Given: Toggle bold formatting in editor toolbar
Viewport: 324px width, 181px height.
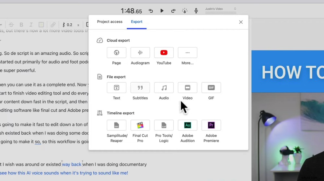Looking at the screenshot, I should coord(21,25).
